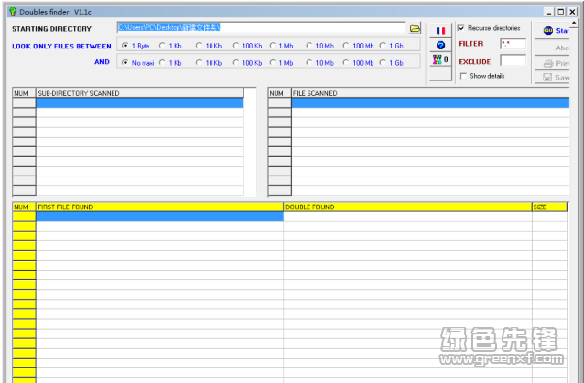Switch language with the French flag icon

click(440, 30)
